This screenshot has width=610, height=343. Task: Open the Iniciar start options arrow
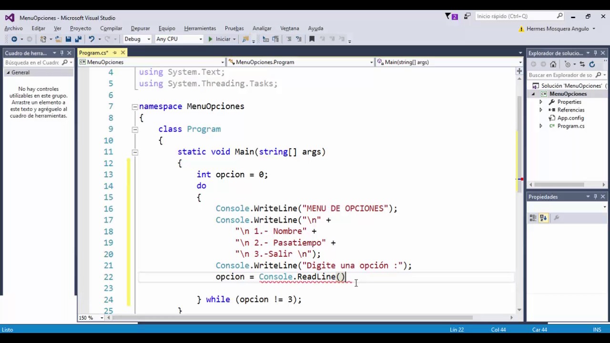pos(235,39)
